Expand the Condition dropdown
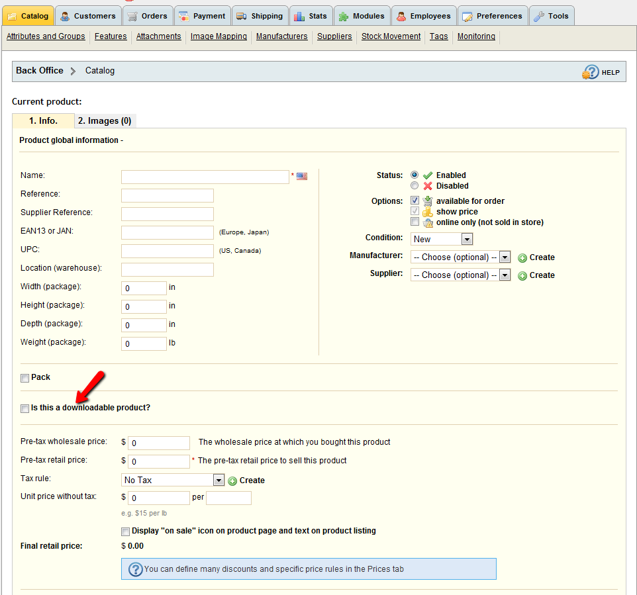The height and width of the screenshot is (595, 637). [442, 239]
